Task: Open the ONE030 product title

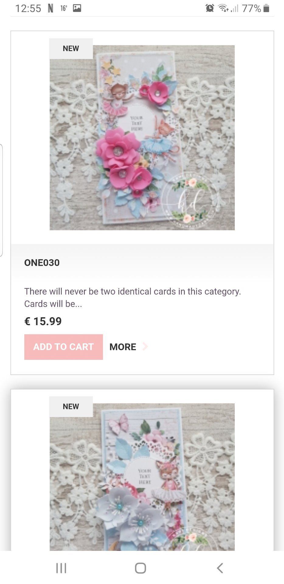Action: coord(42,262)
